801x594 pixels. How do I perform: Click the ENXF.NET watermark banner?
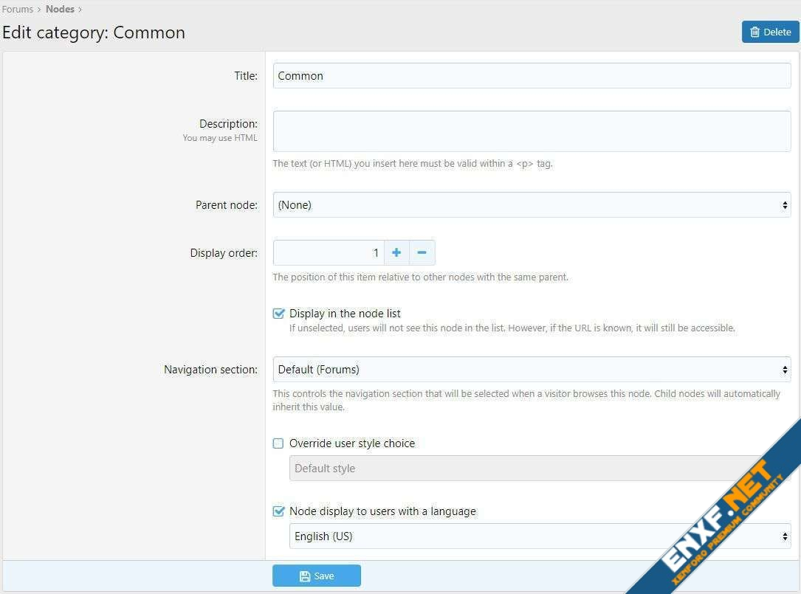click(x=723, y=517)
